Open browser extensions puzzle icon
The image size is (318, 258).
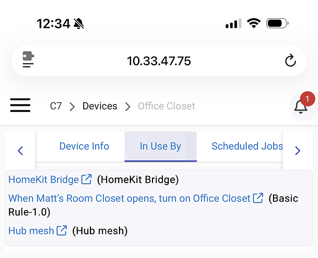click(28, 59)
